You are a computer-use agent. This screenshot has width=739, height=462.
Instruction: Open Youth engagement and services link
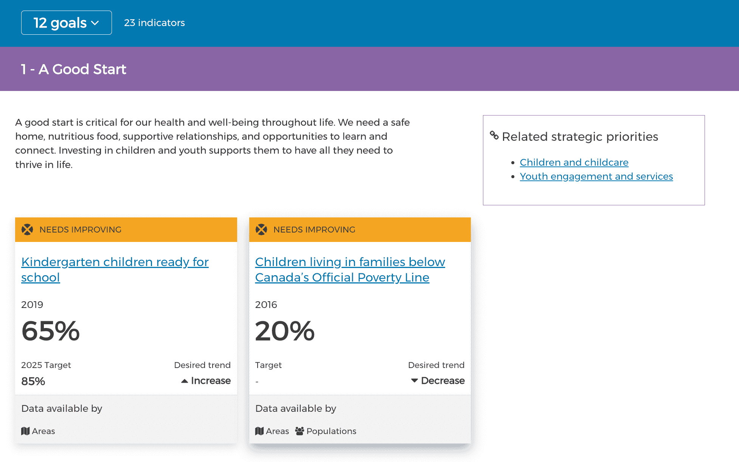click(596, 176)
